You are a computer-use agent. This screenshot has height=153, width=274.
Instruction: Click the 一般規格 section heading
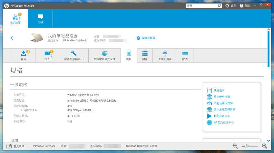click(19, 85)
